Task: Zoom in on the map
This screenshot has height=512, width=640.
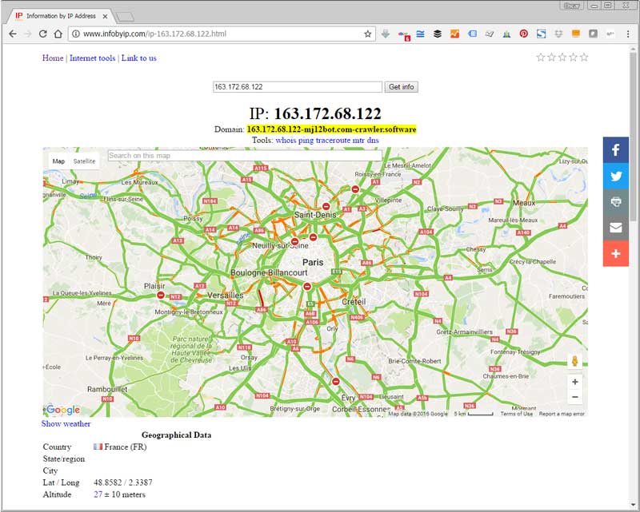Action: click(x=574, y=382)
